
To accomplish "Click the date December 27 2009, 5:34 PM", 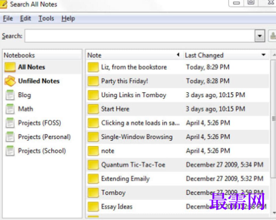I will click(x=225, y=165).
